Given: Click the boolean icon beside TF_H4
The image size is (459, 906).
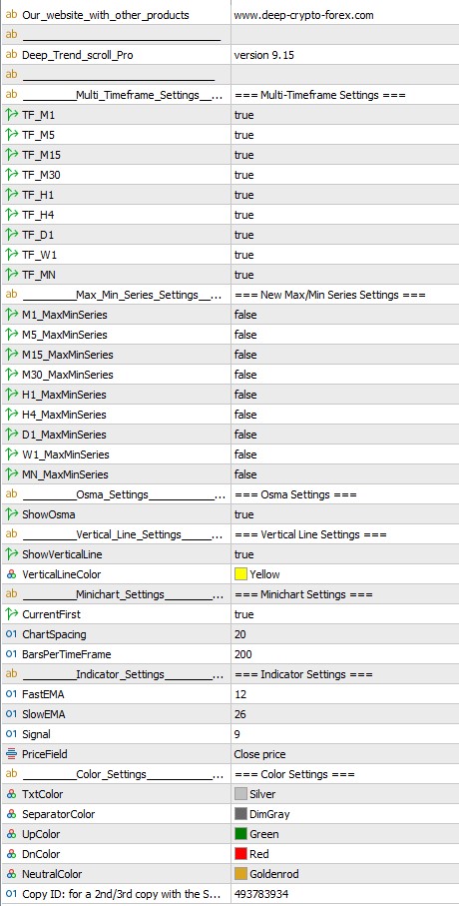Looking at the screenshot, I should [12, 215].
